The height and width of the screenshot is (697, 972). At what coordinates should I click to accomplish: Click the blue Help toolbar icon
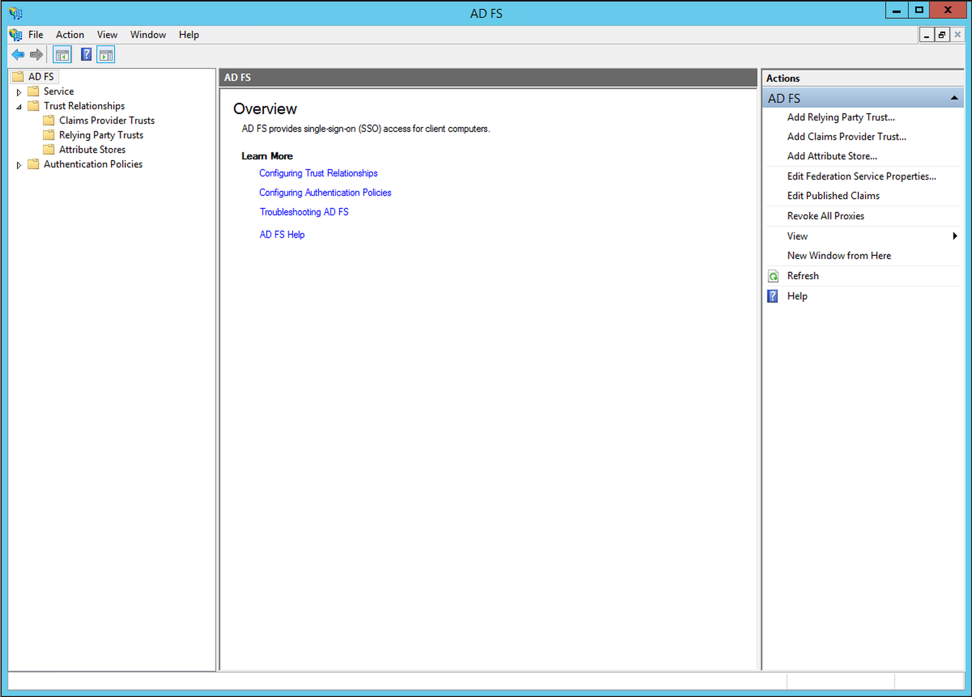tap(86, 54)
